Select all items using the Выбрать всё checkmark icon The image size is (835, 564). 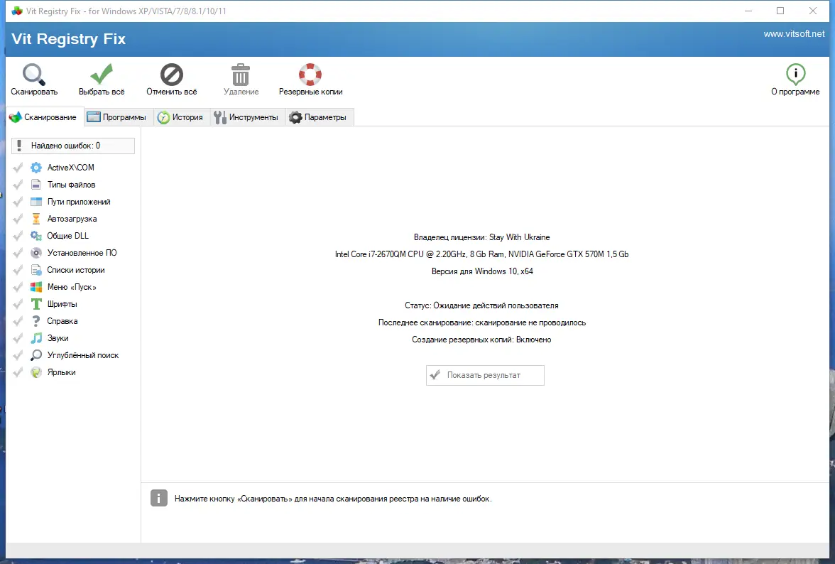100,72
